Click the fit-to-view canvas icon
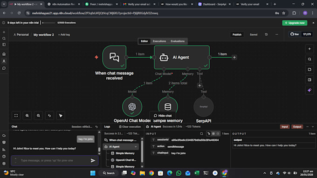317x178 pixels. pos(16,116)
